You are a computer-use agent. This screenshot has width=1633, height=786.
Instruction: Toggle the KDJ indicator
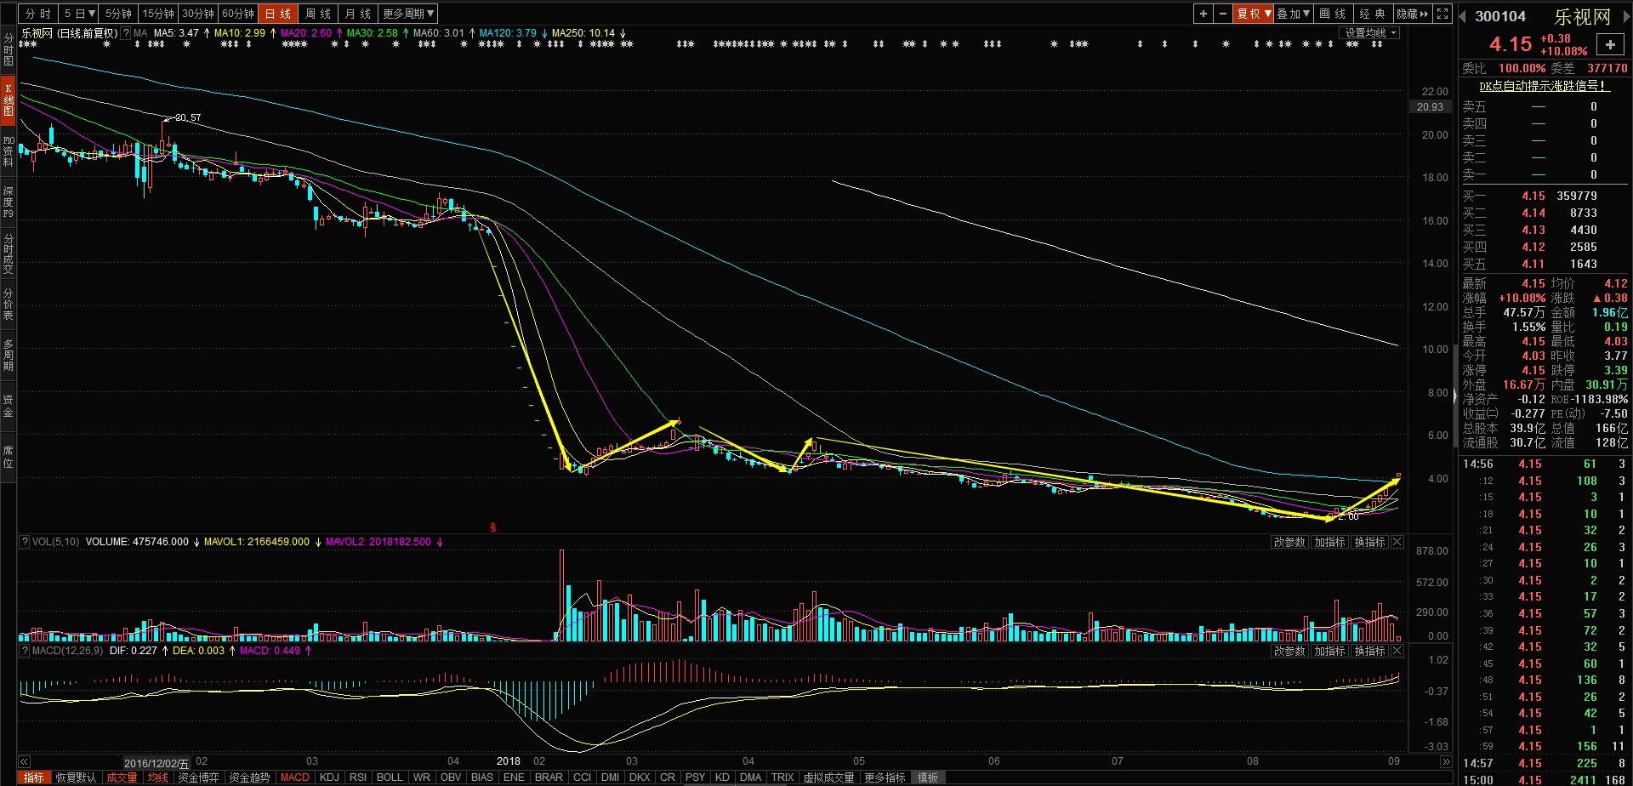pos(329,777)
